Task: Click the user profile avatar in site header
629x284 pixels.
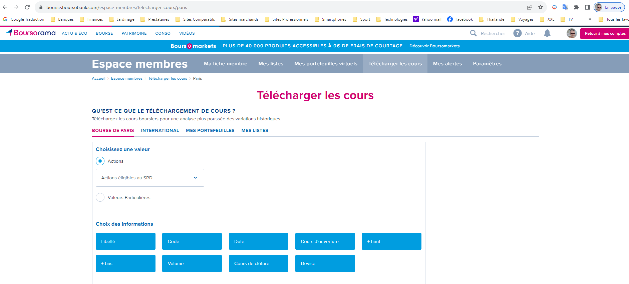Action: tap(571, 33)
